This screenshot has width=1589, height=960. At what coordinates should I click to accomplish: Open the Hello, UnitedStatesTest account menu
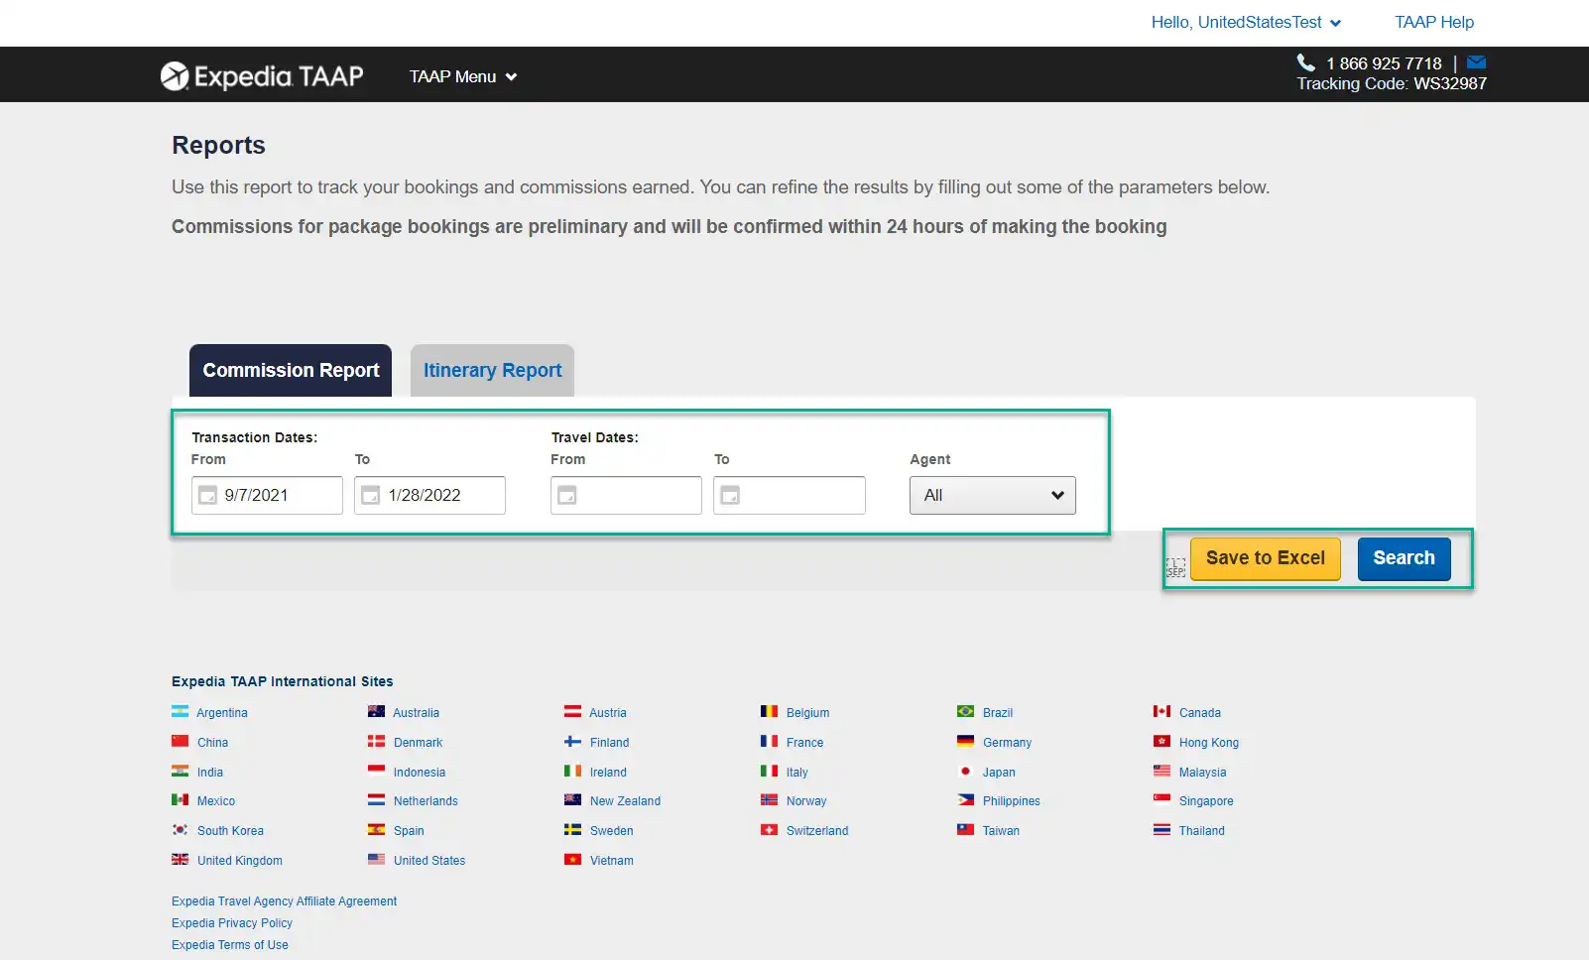1246,22
